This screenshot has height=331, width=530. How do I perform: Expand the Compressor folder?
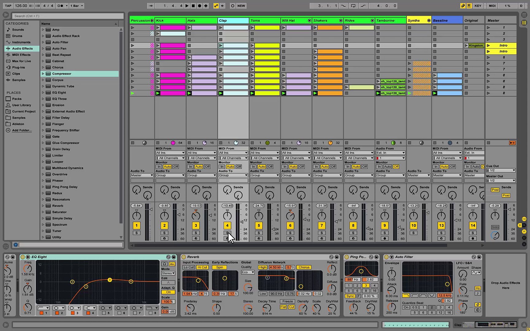[43, 74]
